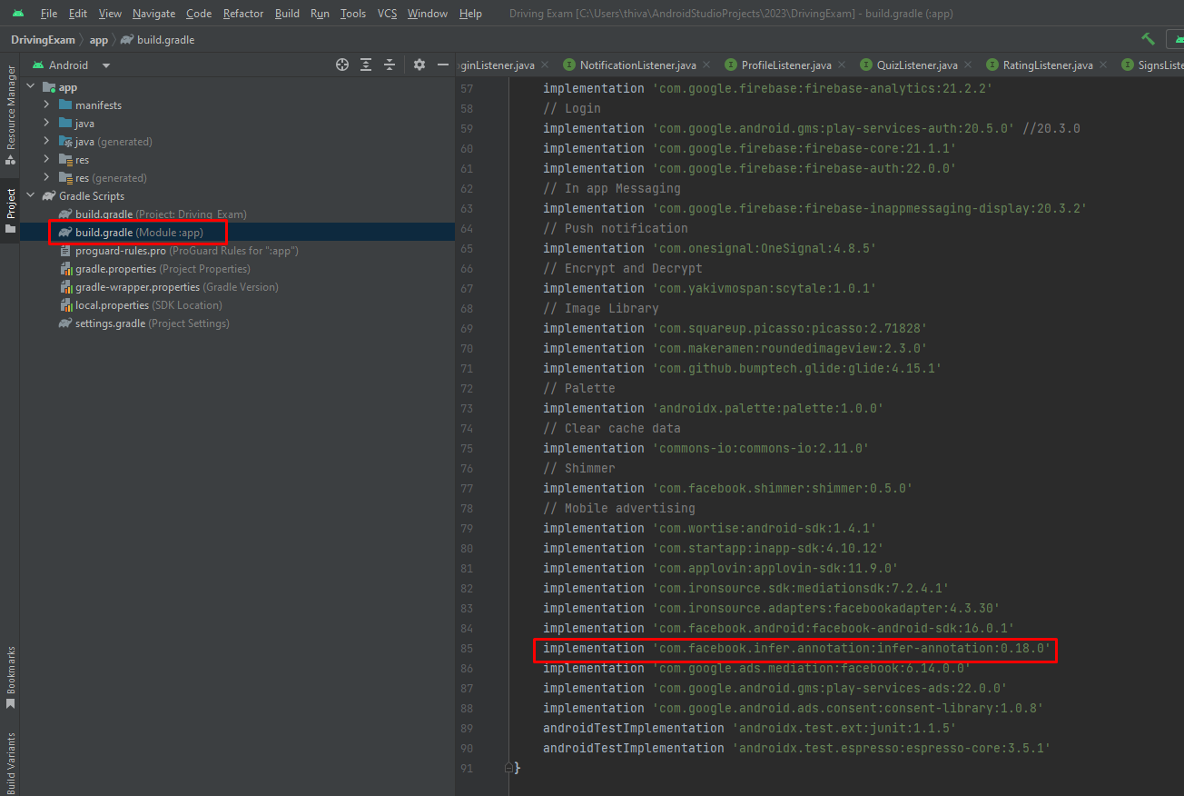Open the File menu
This screenshot has height=796, width=1184.
tap(49, 14)
